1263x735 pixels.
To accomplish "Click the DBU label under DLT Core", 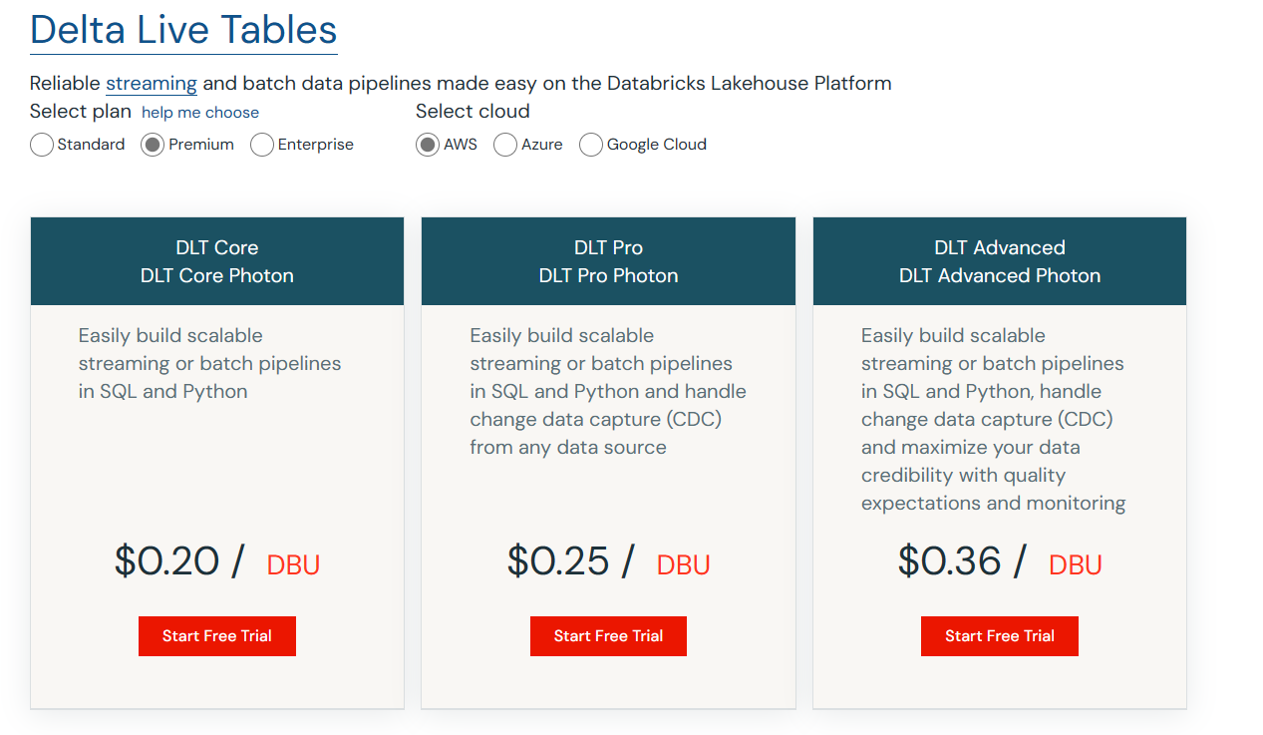I will click(293, 564).
